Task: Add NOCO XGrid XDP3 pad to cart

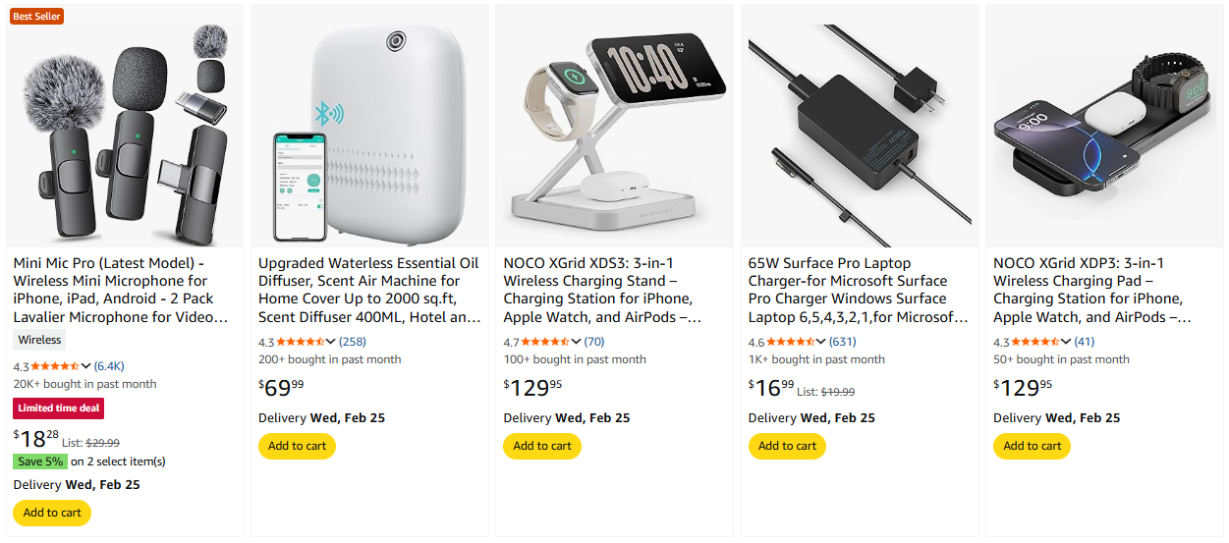Action: click(1033, 446)
